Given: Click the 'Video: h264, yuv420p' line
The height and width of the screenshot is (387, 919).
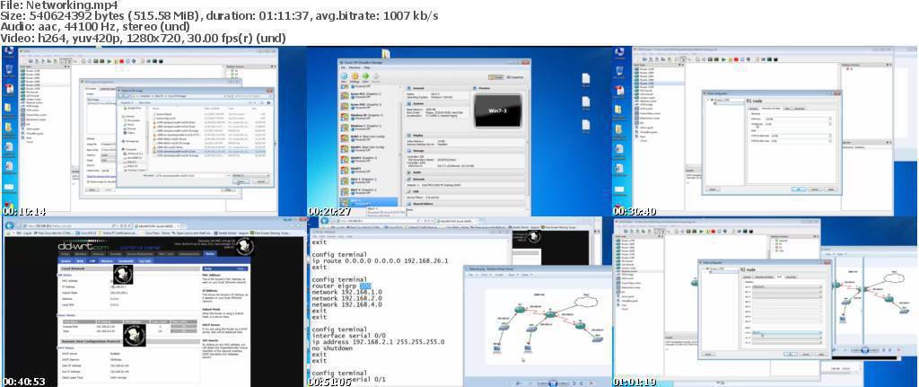Looking at the screenshot, I should 143,38.
